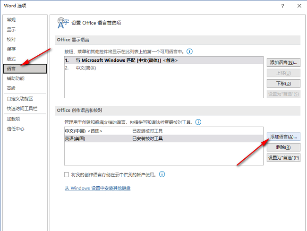Click the info icon beside cloud storage checkbox
Viewport: 307px width, 231px height.
click(162, 174)
